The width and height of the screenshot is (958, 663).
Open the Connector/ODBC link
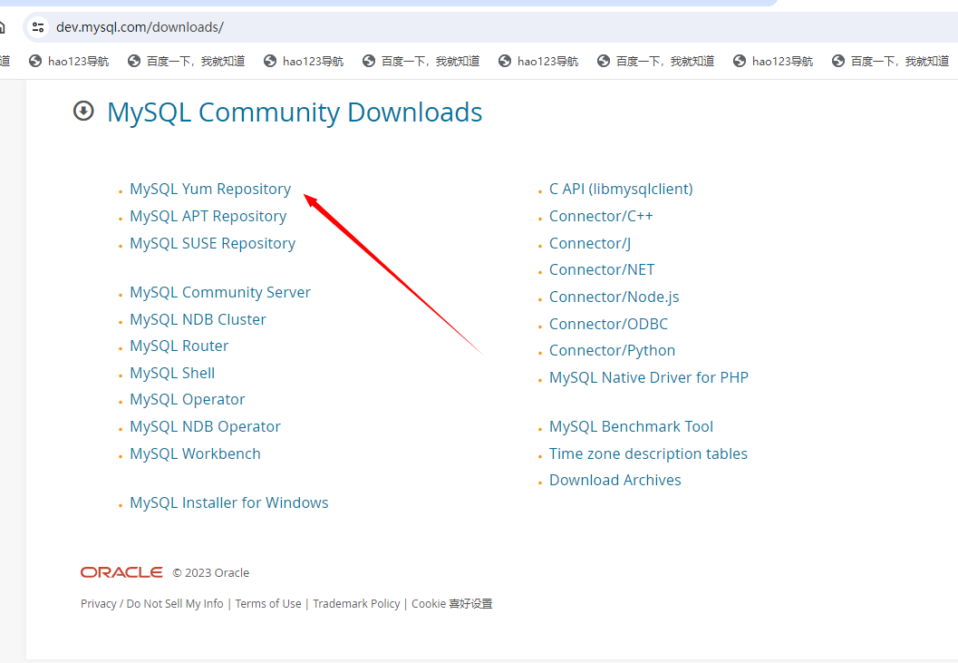pyautogui.click(x=608, y=324)
